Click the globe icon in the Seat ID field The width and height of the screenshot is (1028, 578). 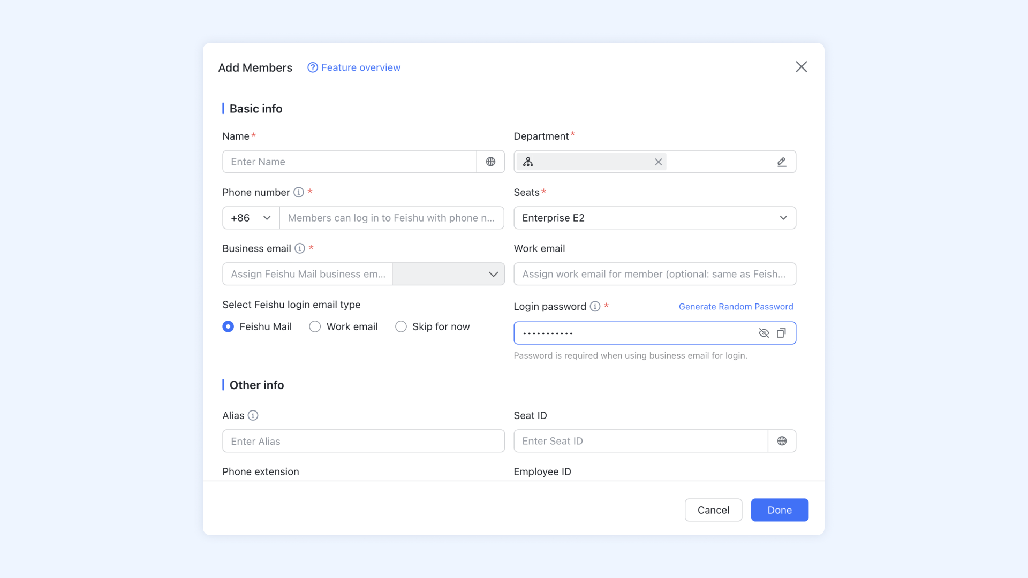(782, 441)
